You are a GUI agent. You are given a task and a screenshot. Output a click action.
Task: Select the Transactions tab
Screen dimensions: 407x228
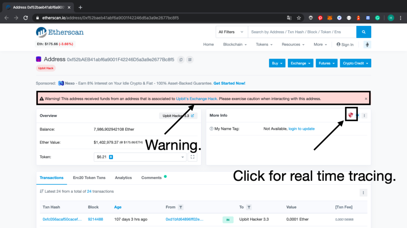coord(52,178)
